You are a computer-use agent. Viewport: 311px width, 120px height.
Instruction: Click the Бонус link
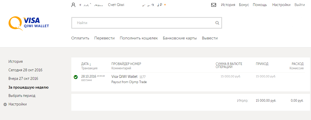click(244, 5)
